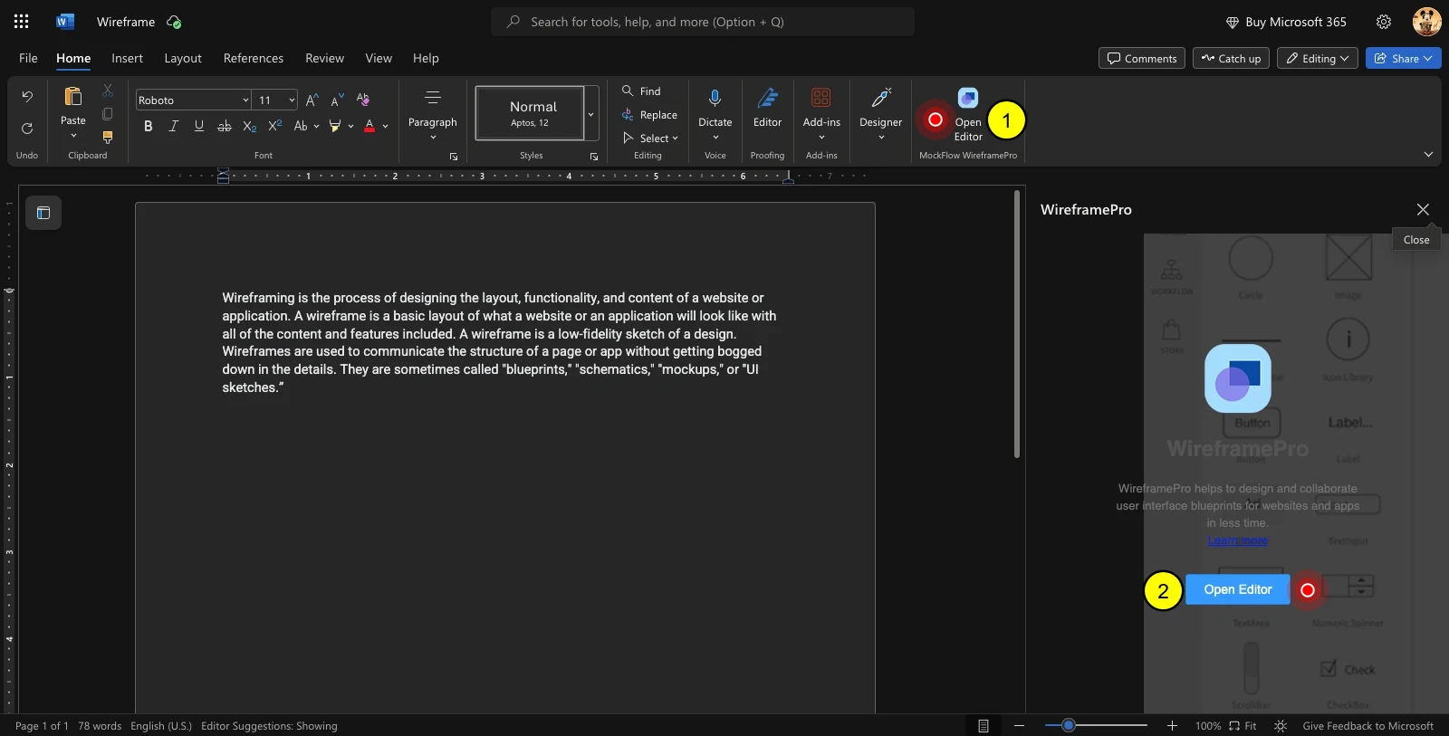Open the settings gear

(x=1384, y=22)
